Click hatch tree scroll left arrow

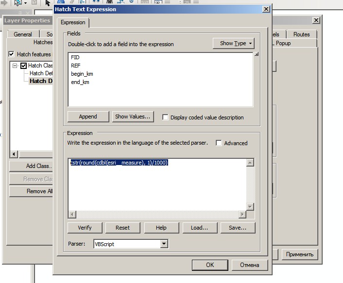(14, 154)
